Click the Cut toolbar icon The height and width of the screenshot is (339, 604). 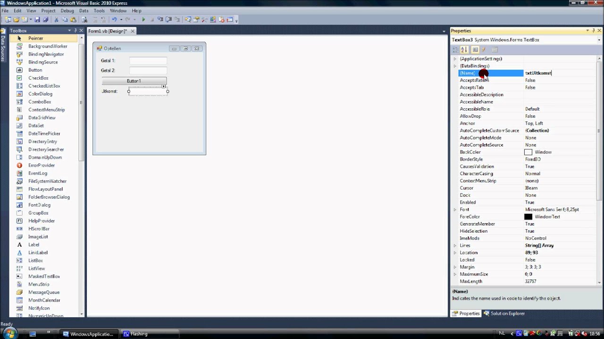56,19
